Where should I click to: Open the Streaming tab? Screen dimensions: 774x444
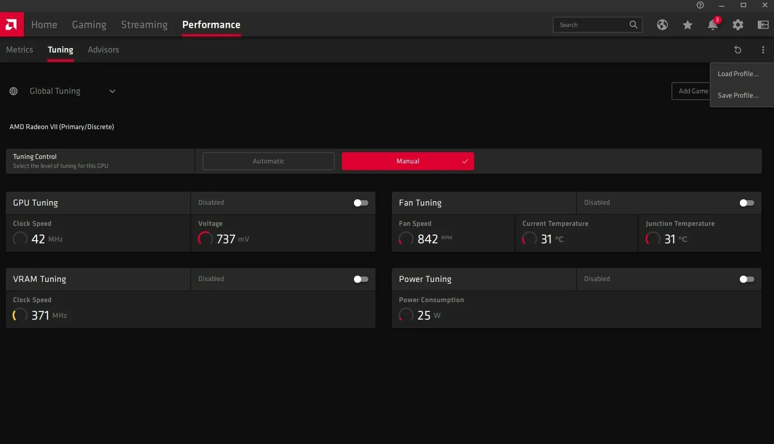click(x=144, y=25)
